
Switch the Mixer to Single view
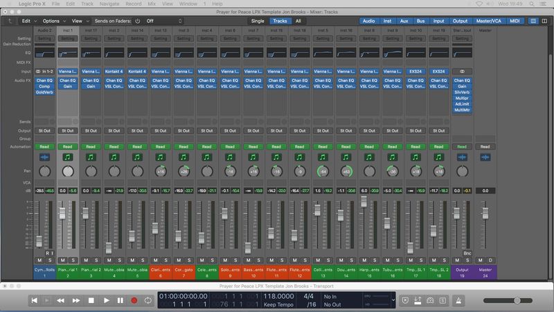258,21
